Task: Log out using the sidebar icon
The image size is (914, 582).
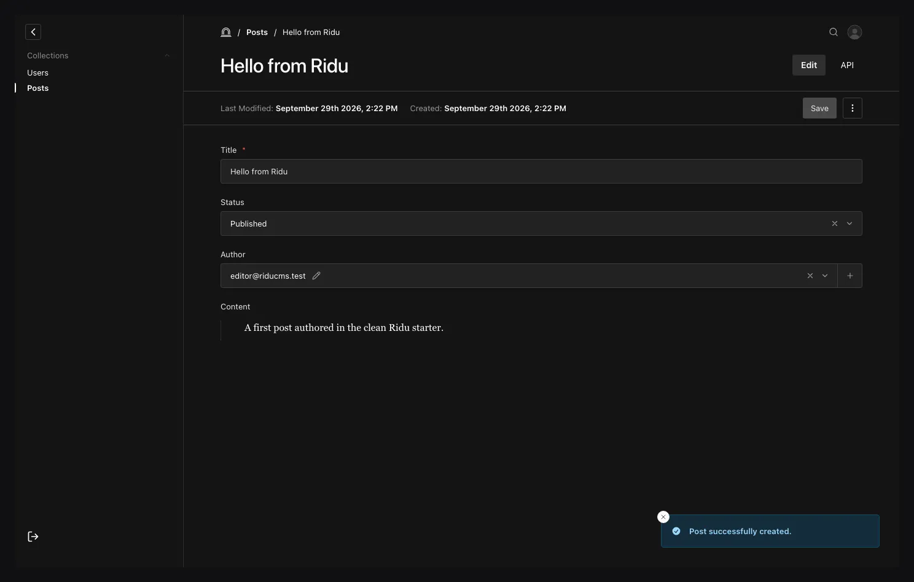Action: (x=33, y=537)
